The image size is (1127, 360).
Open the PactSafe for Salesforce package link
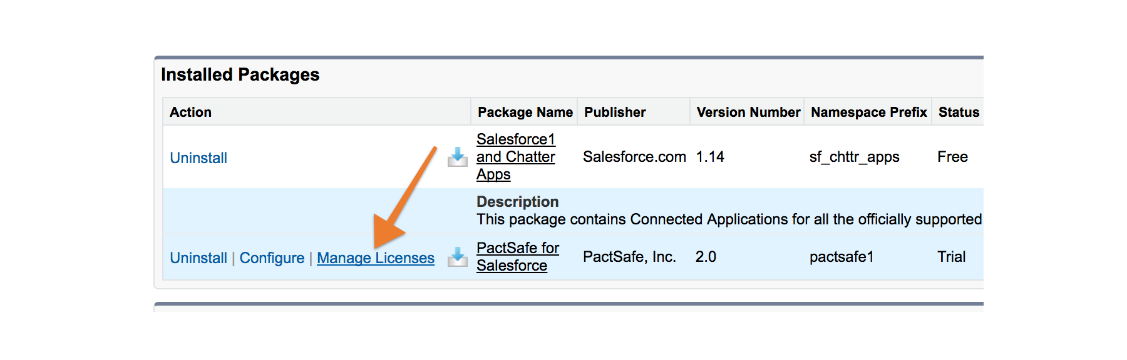coord(518,257)
